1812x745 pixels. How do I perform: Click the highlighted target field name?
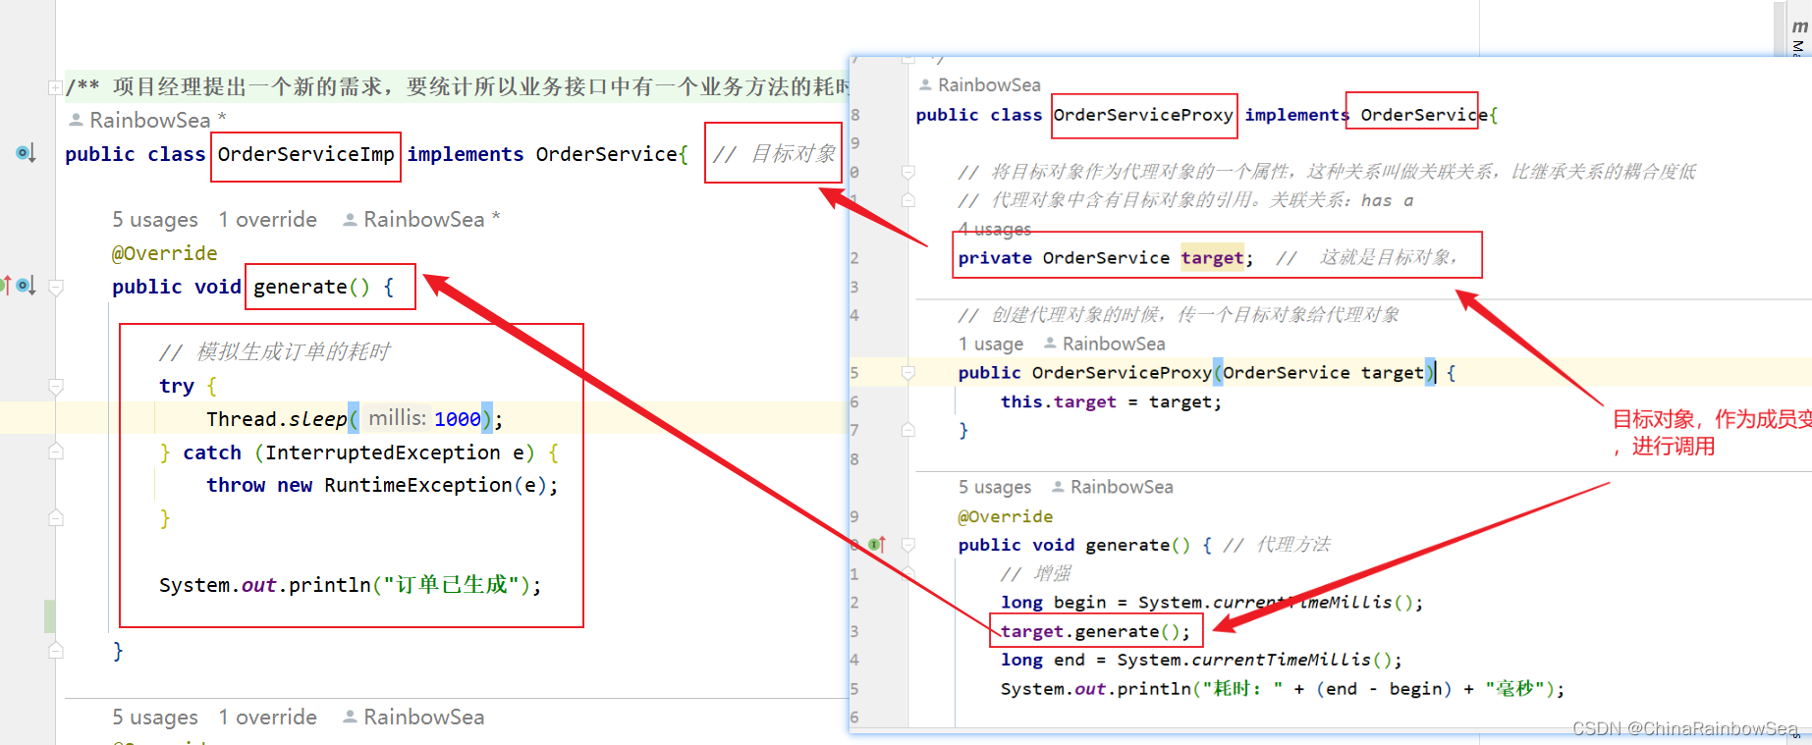[1212, 257]
